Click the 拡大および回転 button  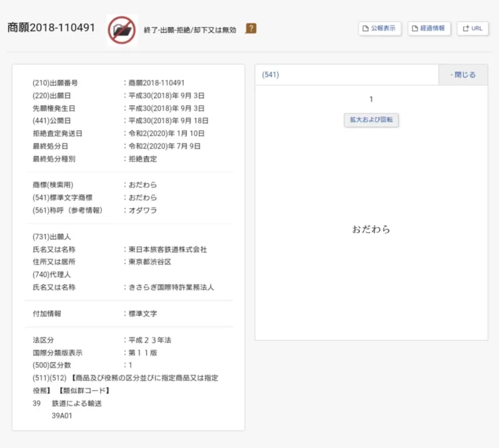[371, 120]
